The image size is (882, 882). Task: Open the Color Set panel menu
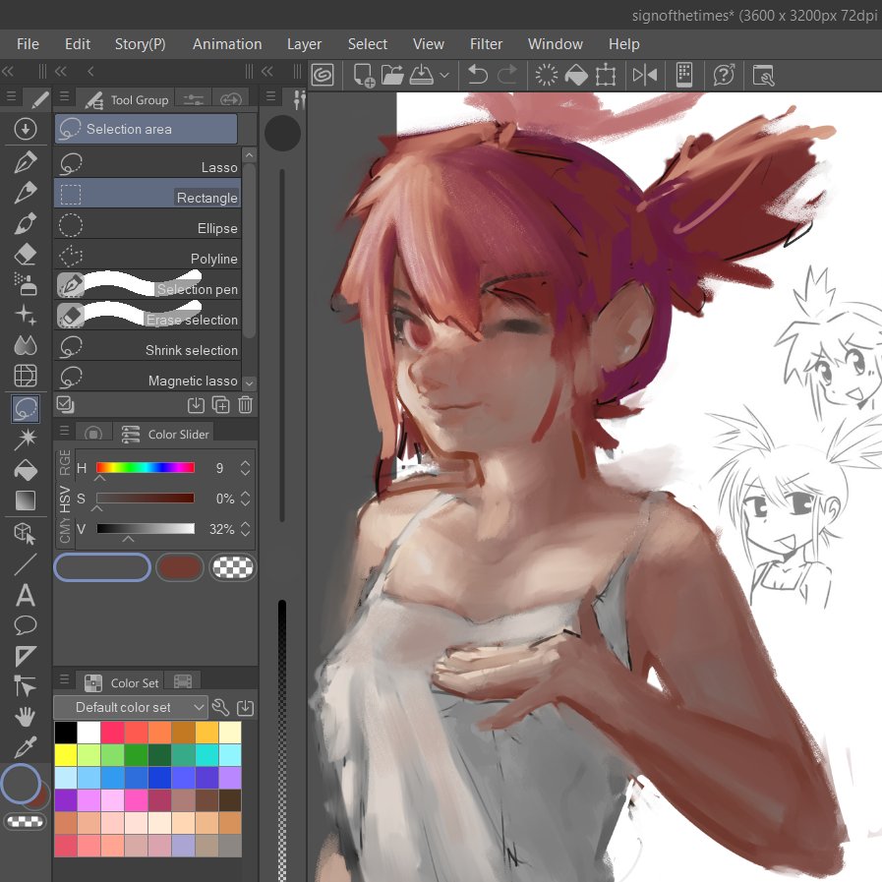[65, 678]
